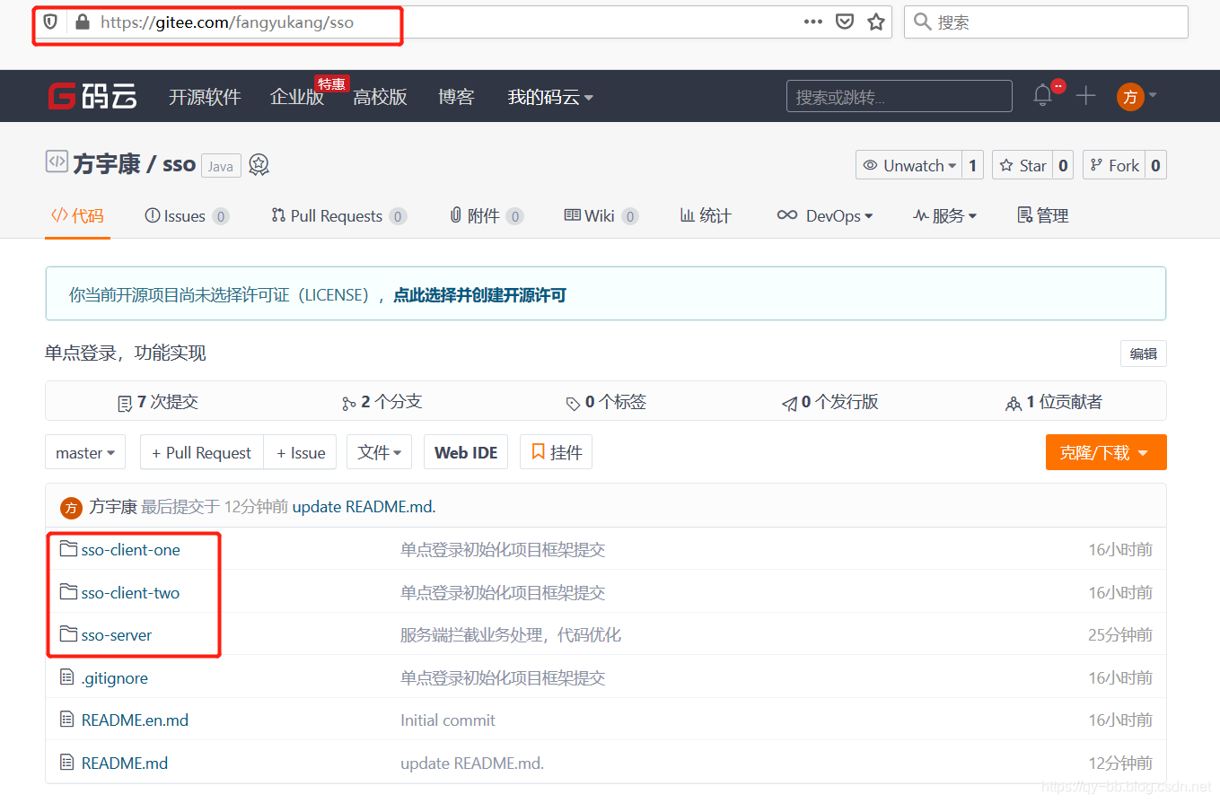Click in the browser 搜索 search box
The image size is (1220, 803).
1046,22
